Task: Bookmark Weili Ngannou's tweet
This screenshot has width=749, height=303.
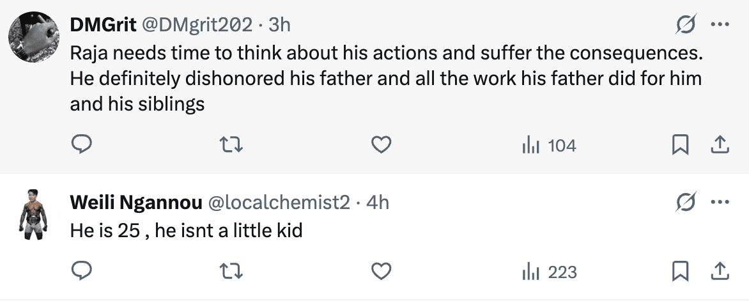Action: click(679, 272)
